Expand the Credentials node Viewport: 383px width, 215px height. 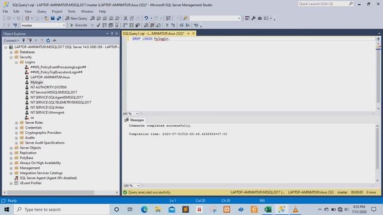pos(16,128)
